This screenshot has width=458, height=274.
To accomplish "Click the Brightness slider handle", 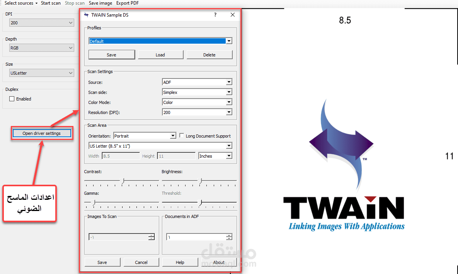I will [200, 181].
